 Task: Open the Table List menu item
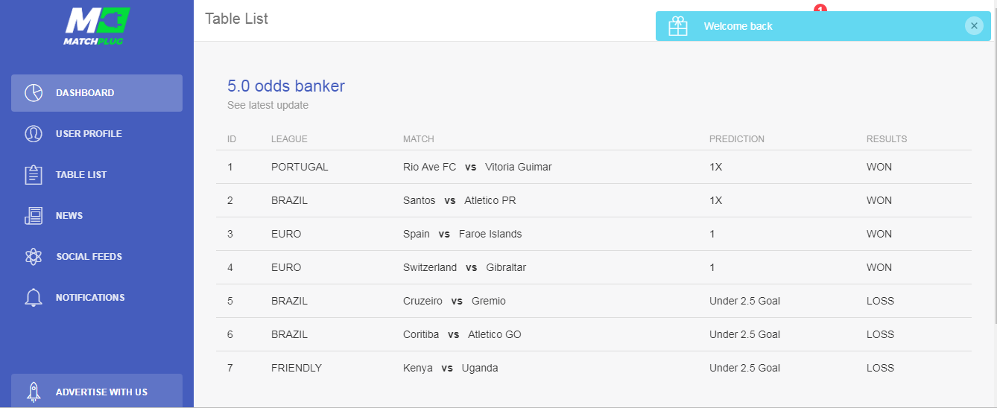point(97,175)
